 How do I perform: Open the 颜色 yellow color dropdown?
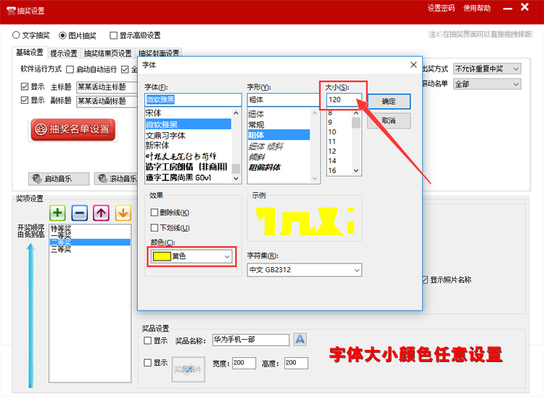192,256
